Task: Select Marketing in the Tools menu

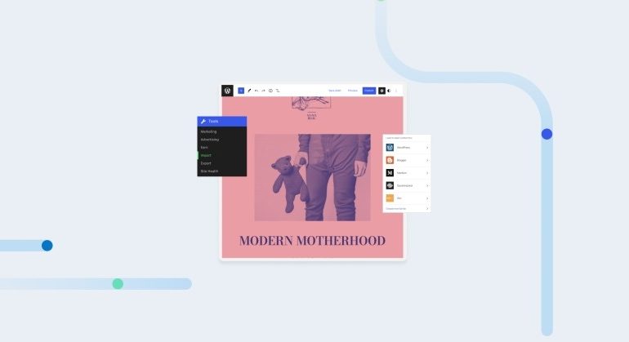Action: point(209,131)
